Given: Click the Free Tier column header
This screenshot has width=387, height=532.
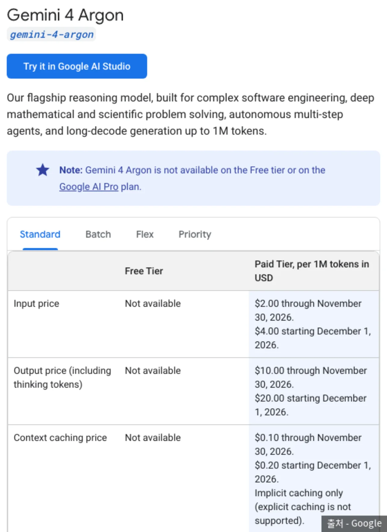Looking at the screenshot, I should pyautogui.click(x=144, y=271).
